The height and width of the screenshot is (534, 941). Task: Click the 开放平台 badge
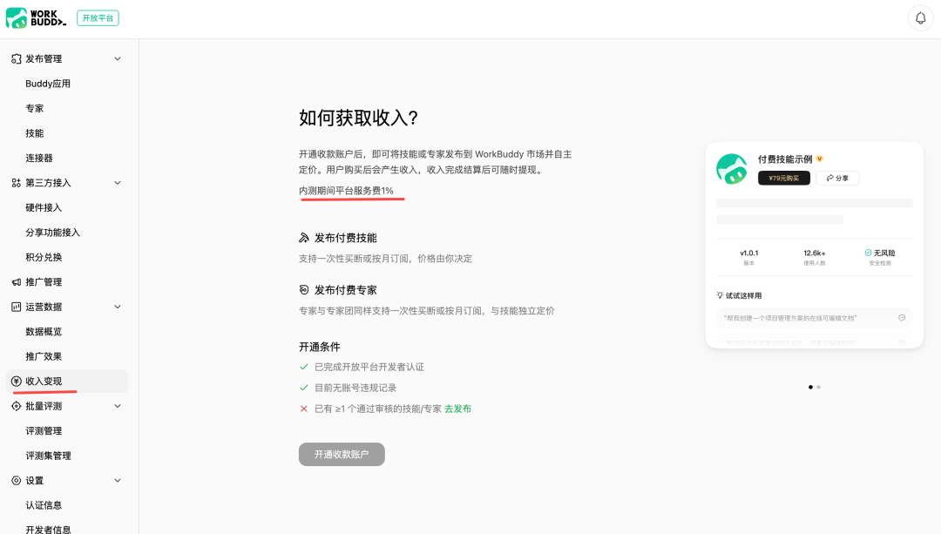click(x=98, y=18)
